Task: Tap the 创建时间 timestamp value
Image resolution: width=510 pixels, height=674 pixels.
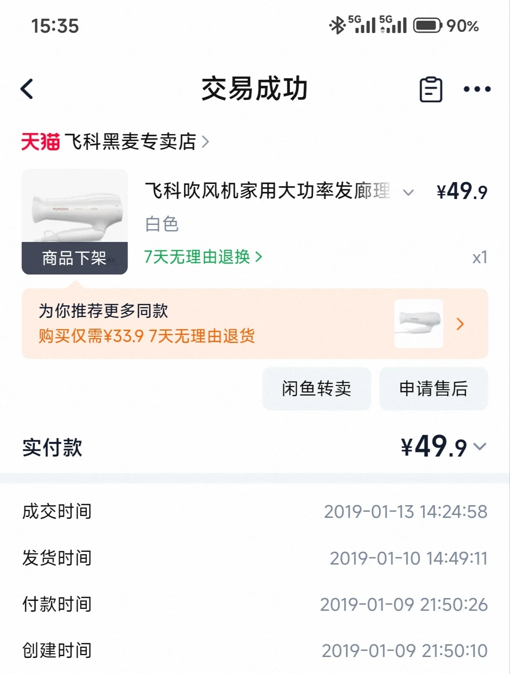Action: [404, 651]
